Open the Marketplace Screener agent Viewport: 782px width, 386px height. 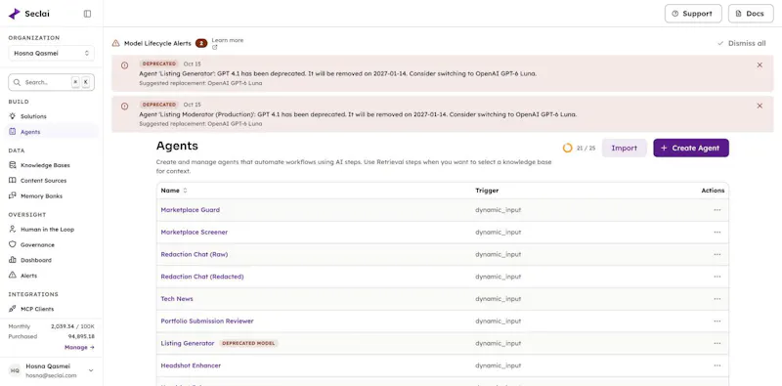coord(194,233)
